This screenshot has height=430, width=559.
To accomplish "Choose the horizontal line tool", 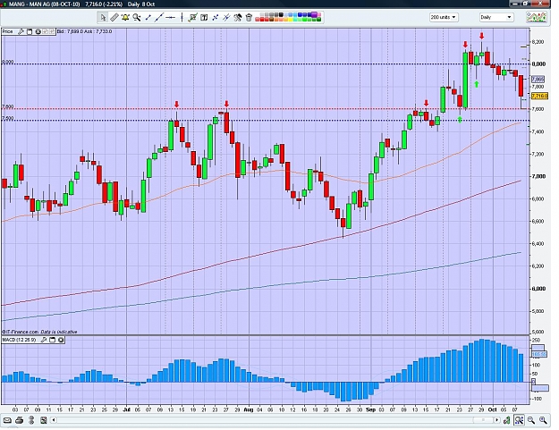I will tap(171, 17).
